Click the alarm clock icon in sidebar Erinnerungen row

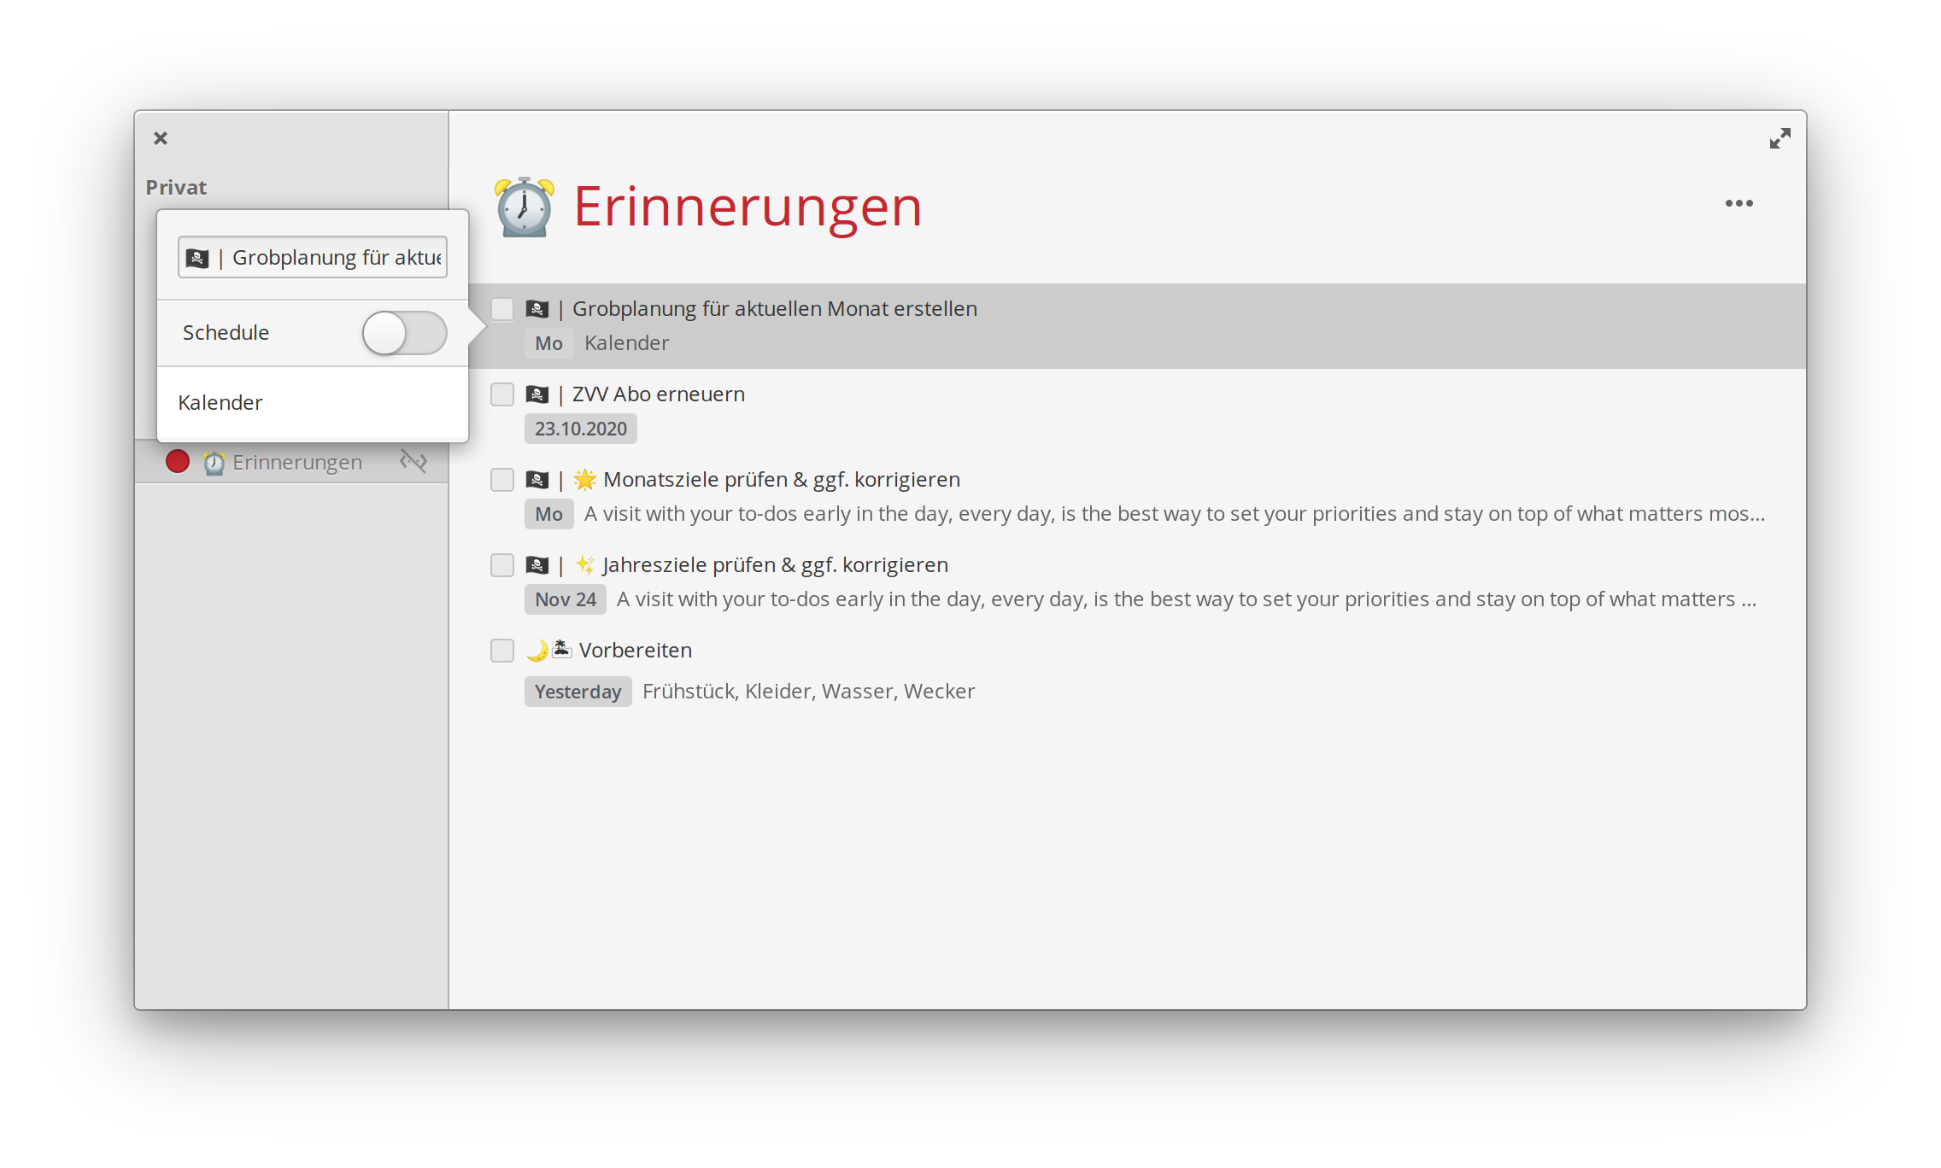214,462
